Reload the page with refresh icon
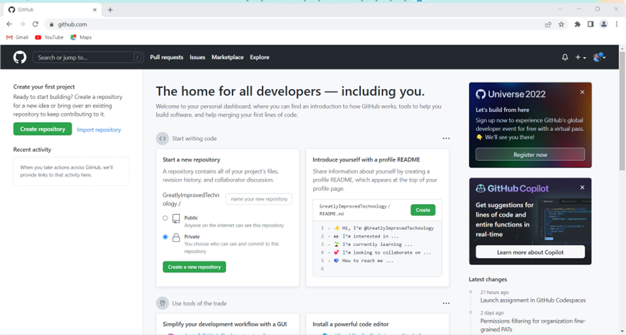Image resolution: width=626 pixels, height=335 pixels. pos(35,25)
